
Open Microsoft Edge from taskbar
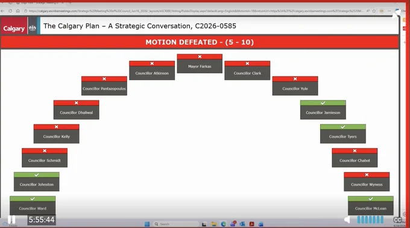pyautogui.click(x=223, y=224)
